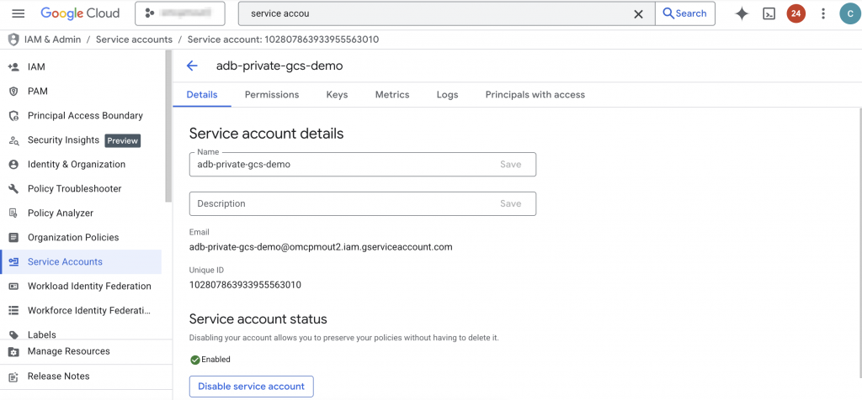Open the three-dot settings menu
Screen dimensions: 862x400
tap(822, 13)
